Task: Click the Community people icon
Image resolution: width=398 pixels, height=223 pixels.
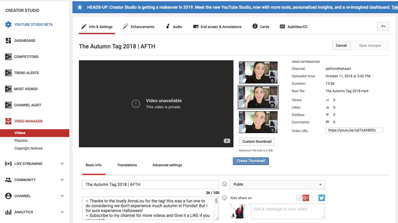Action: (x=8, y=180)
